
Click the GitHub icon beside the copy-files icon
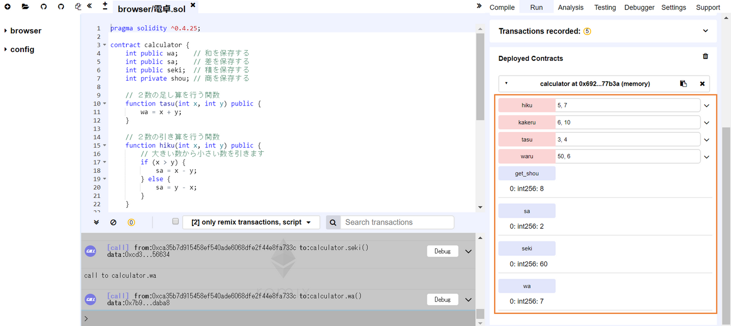[x=61, y=7]
